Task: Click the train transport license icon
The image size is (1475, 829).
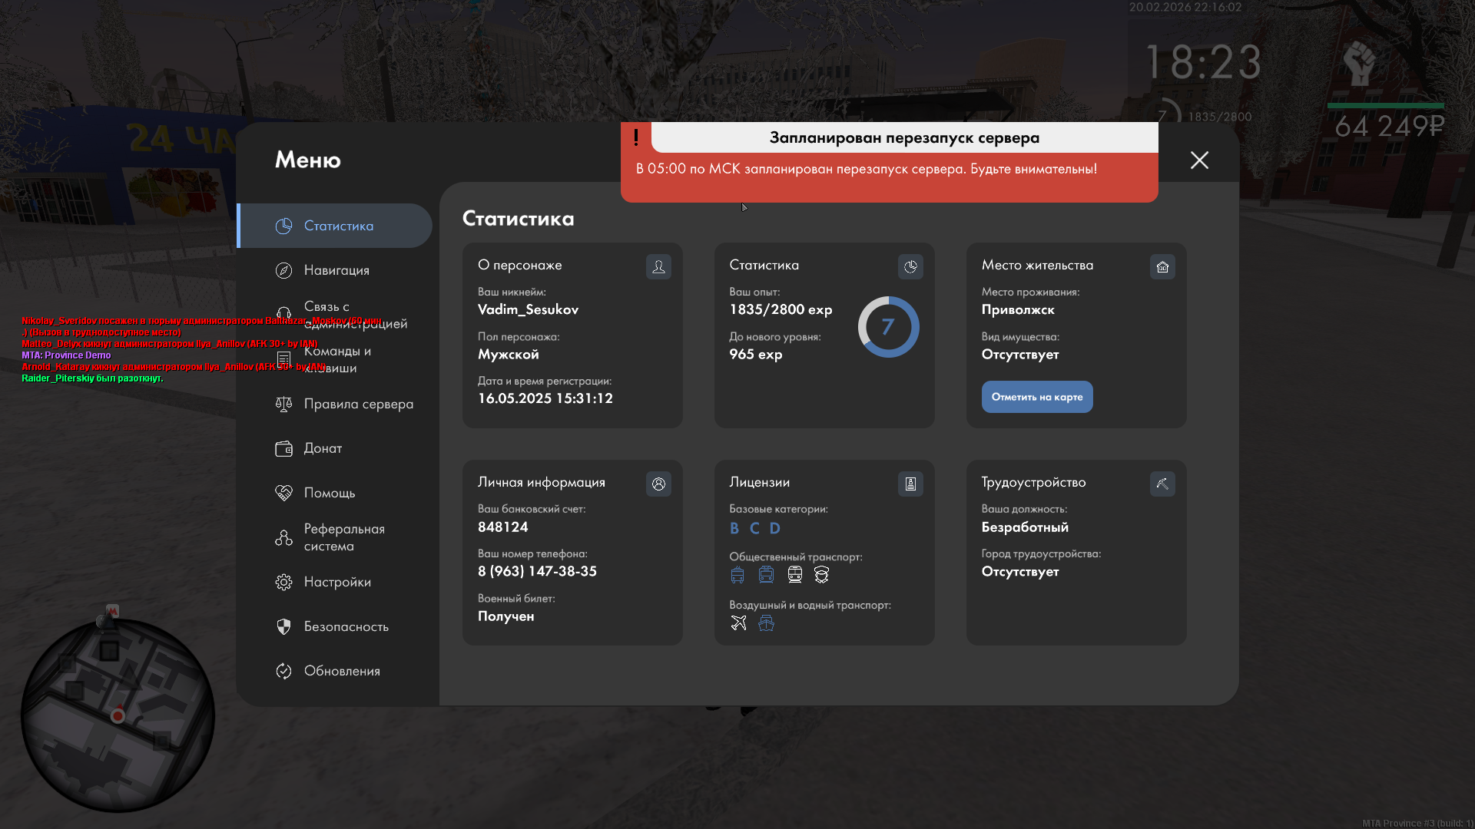Action: click(794, 574)
